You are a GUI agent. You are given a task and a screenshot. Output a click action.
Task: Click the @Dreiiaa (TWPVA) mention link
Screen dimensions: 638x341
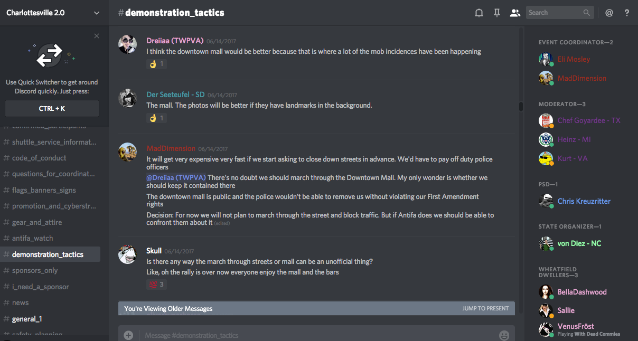(x=176, y=177)
